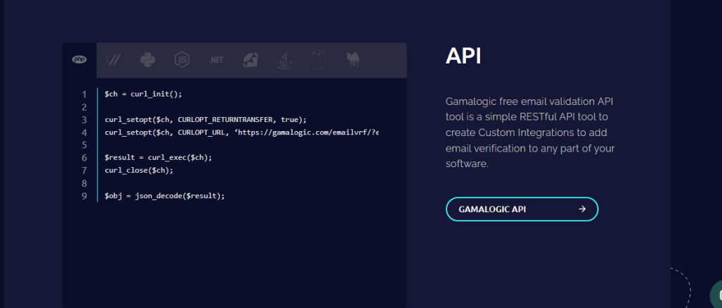
Task: Click the API section heading
Action: 463,56
